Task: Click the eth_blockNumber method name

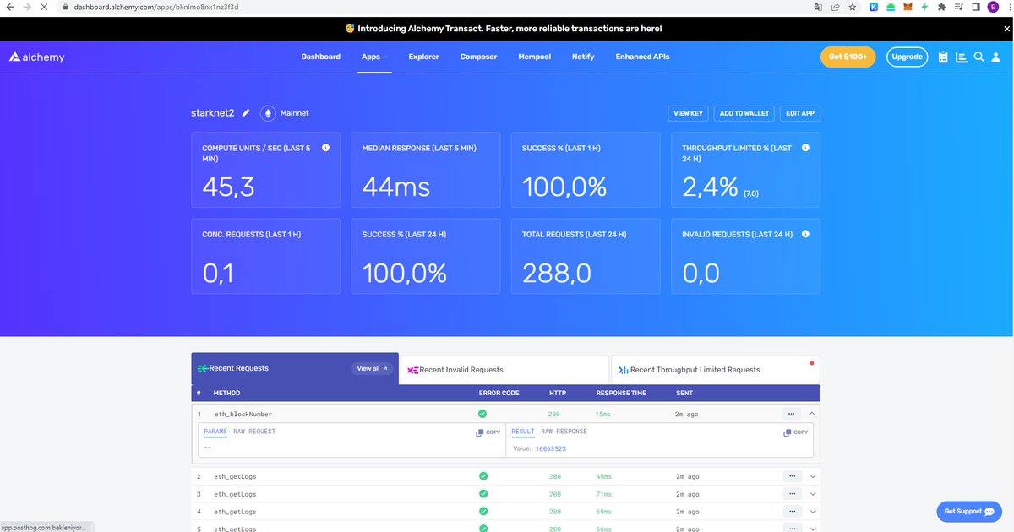Action: (243, 415)
